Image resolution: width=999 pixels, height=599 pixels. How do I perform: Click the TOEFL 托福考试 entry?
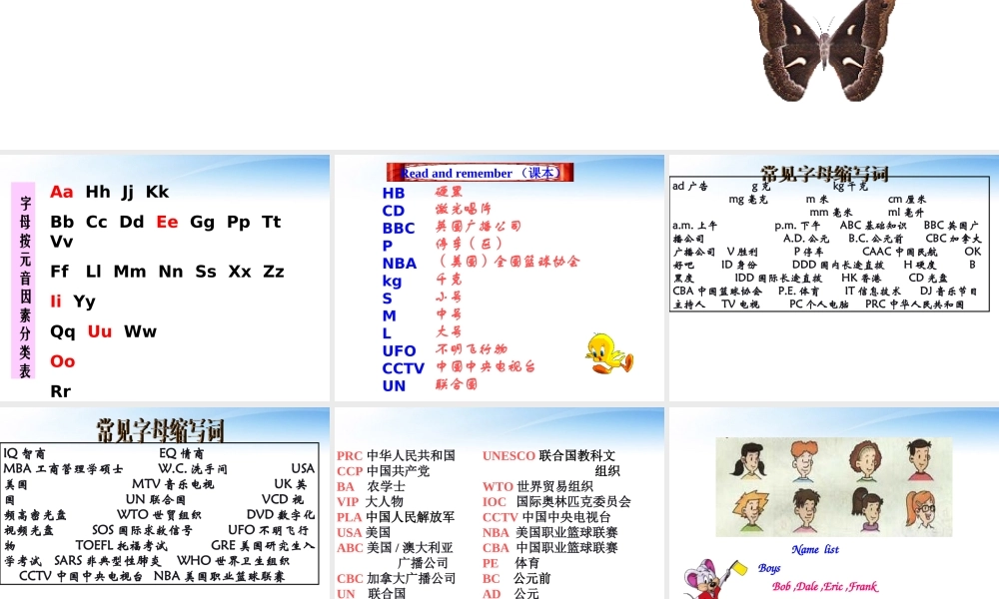coord(121,545)
